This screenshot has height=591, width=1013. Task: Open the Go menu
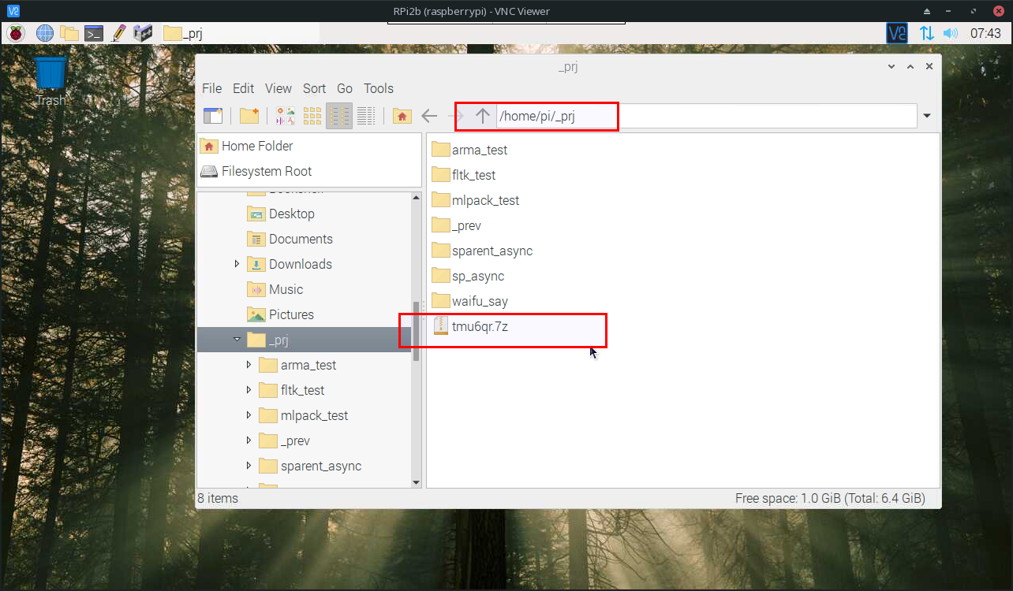tap(345, 88)
